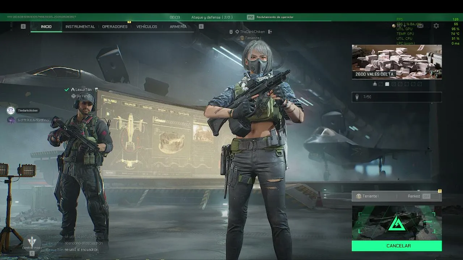Click the Teniente I medal in rank bar
463x260 pixels.
click(x=358, y=196)
